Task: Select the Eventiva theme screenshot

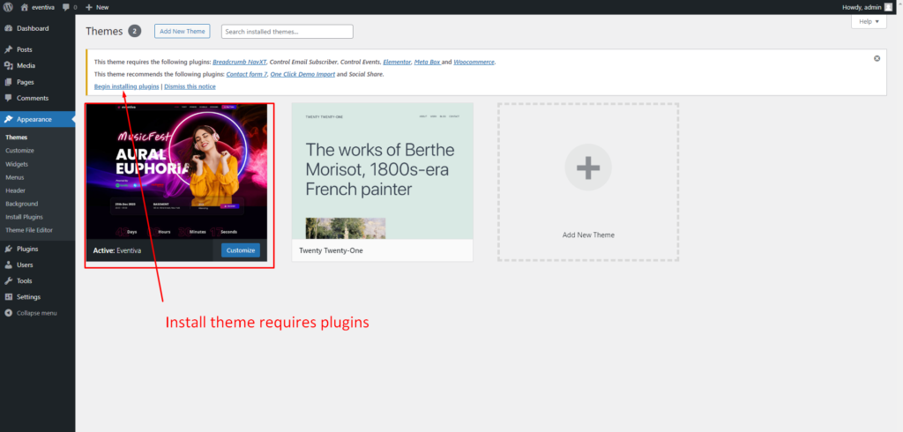Action: click(176, 172)
